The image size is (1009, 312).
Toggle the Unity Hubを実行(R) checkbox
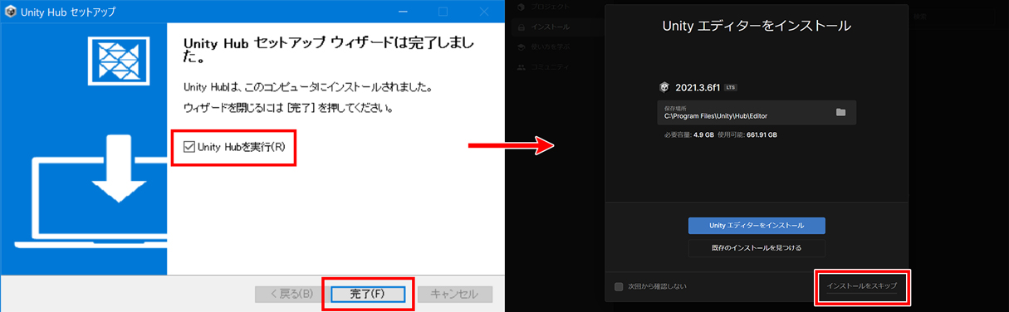click(189, 147)
